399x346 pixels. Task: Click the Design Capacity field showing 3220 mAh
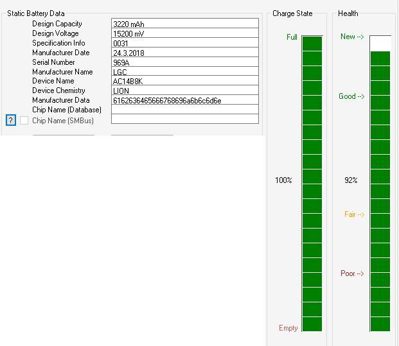pos(185,23)
